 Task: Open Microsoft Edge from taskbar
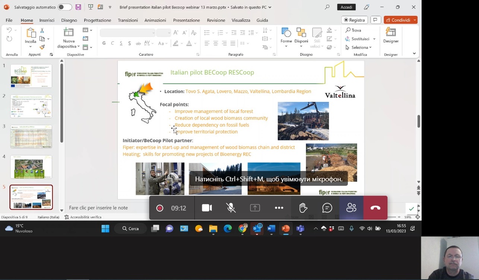click(228, 229)
